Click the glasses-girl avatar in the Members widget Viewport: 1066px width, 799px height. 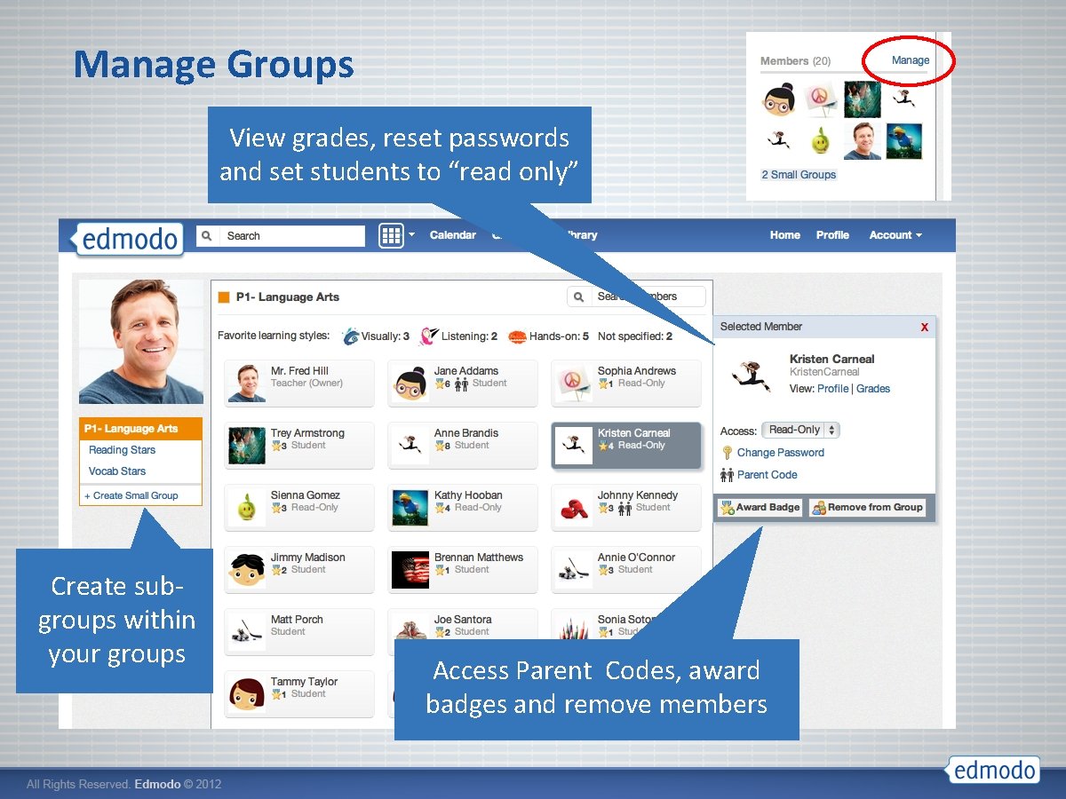click(x=779, y=99)
